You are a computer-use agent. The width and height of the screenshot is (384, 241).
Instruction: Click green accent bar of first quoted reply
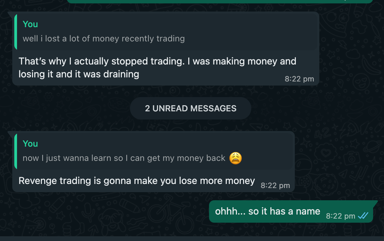click(16, 32)
